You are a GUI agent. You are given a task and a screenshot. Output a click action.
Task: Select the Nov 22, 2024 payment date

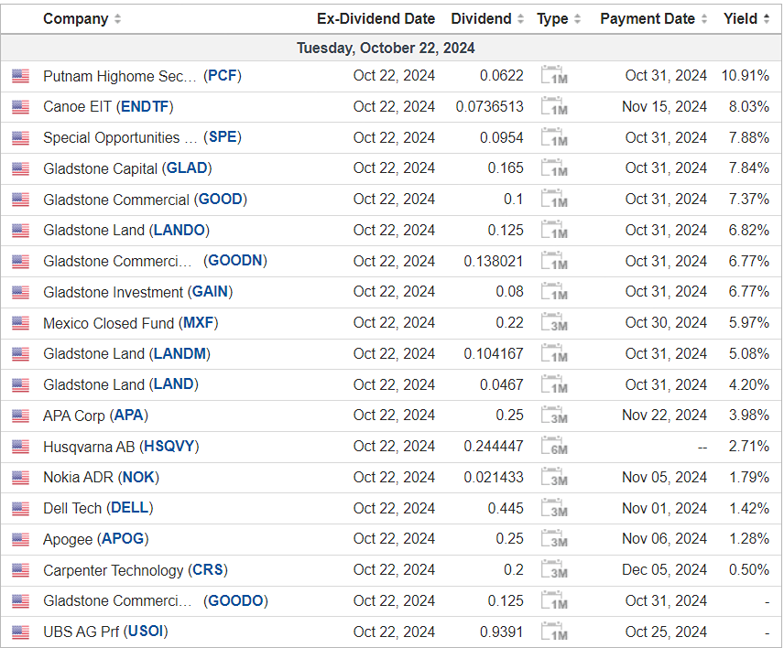[665, 416]
